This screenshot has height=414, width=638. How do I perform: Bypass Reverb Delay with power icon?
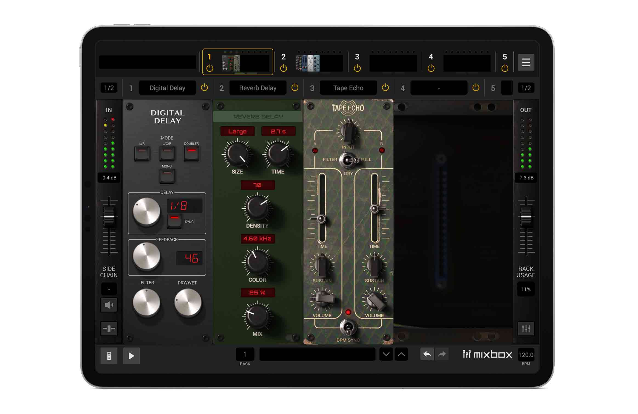pyautogui.click(x=295, y=87)
